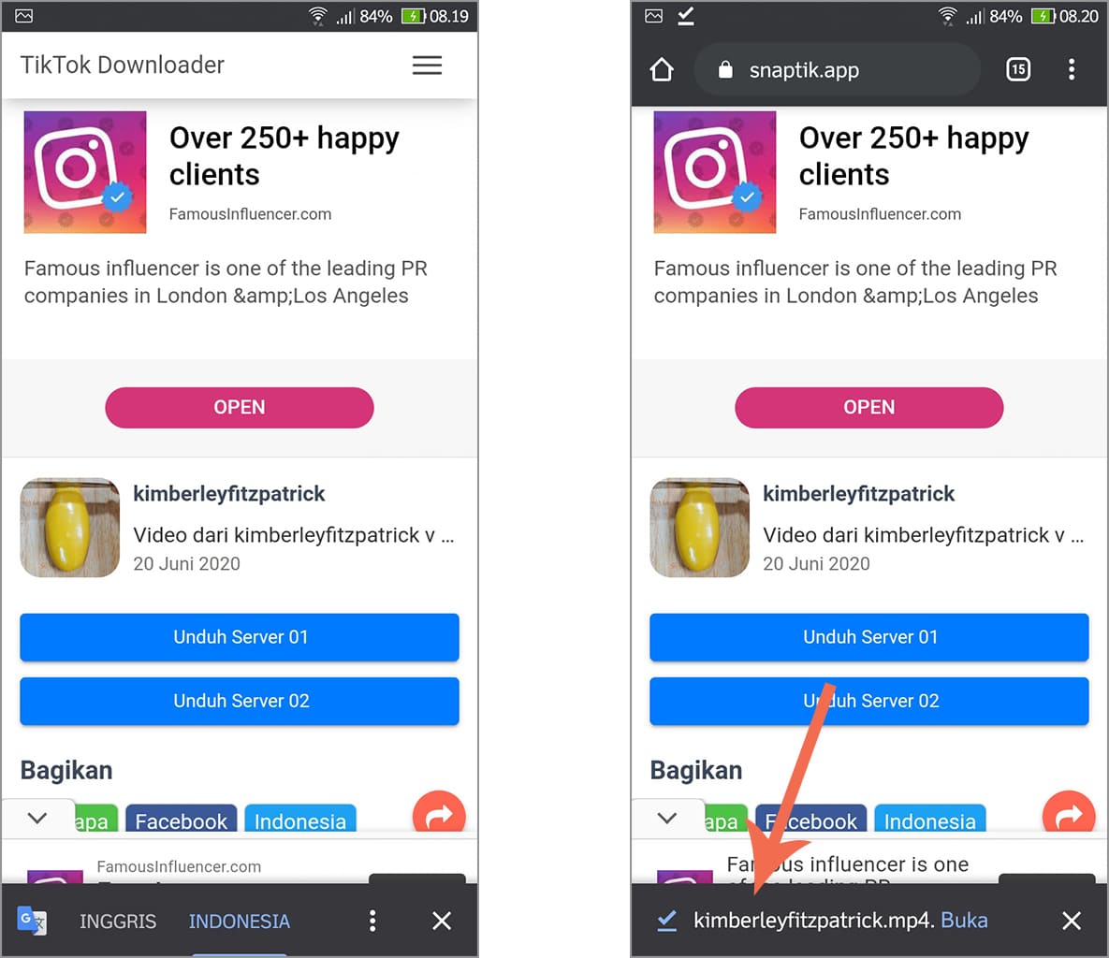Collapse the ad chevron in right screen
Viewport: 1109px width, 958px height.
[667, 818]
